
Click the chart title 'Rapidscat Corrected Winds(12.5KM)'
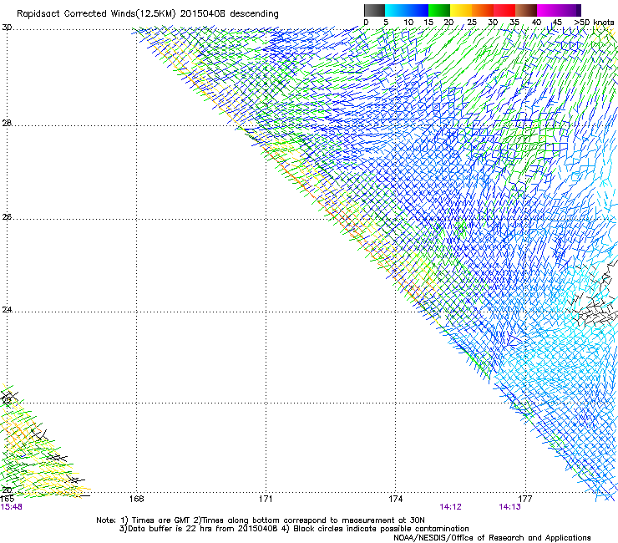click(96, 14)
